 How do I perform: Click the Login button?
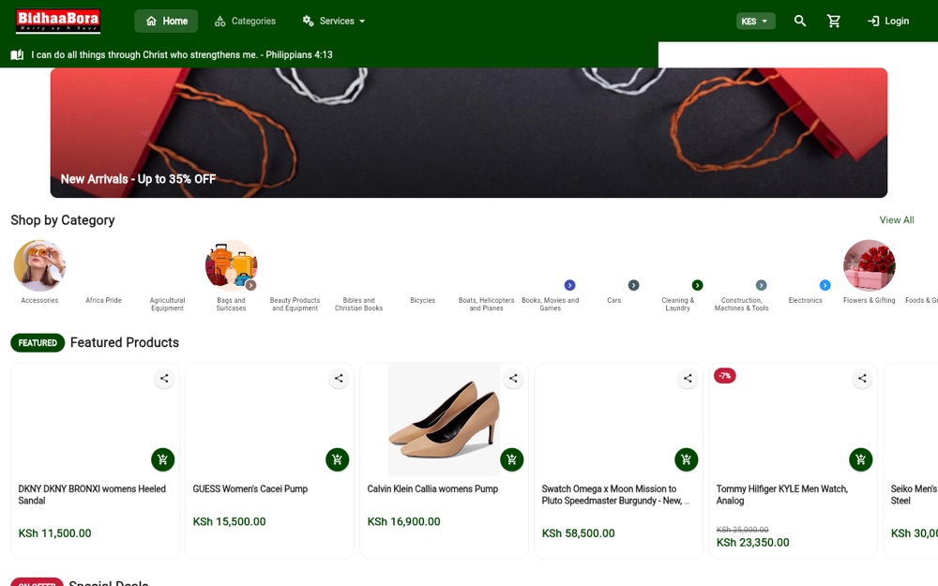click(x=888, y=21)
